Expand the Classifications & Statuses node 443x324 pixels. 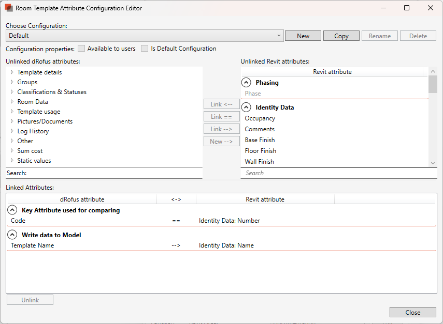coord(12,92)
